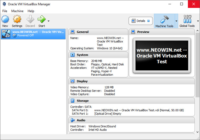
Task: Click the Storage section disk icon
Action: pos(72,101)
